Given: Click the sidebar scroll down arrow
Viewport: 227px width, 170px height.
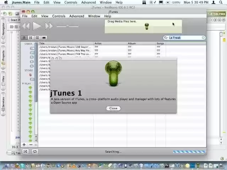Looking at the screenshot, I should pos(36,140).
